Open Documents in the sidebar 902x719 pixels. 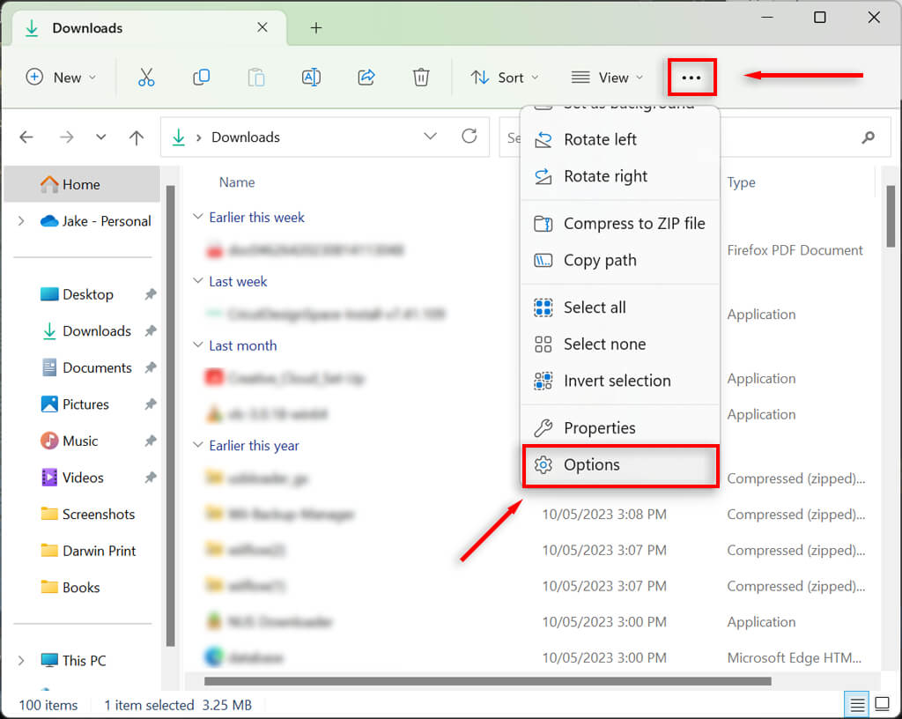tap(97, 368)
